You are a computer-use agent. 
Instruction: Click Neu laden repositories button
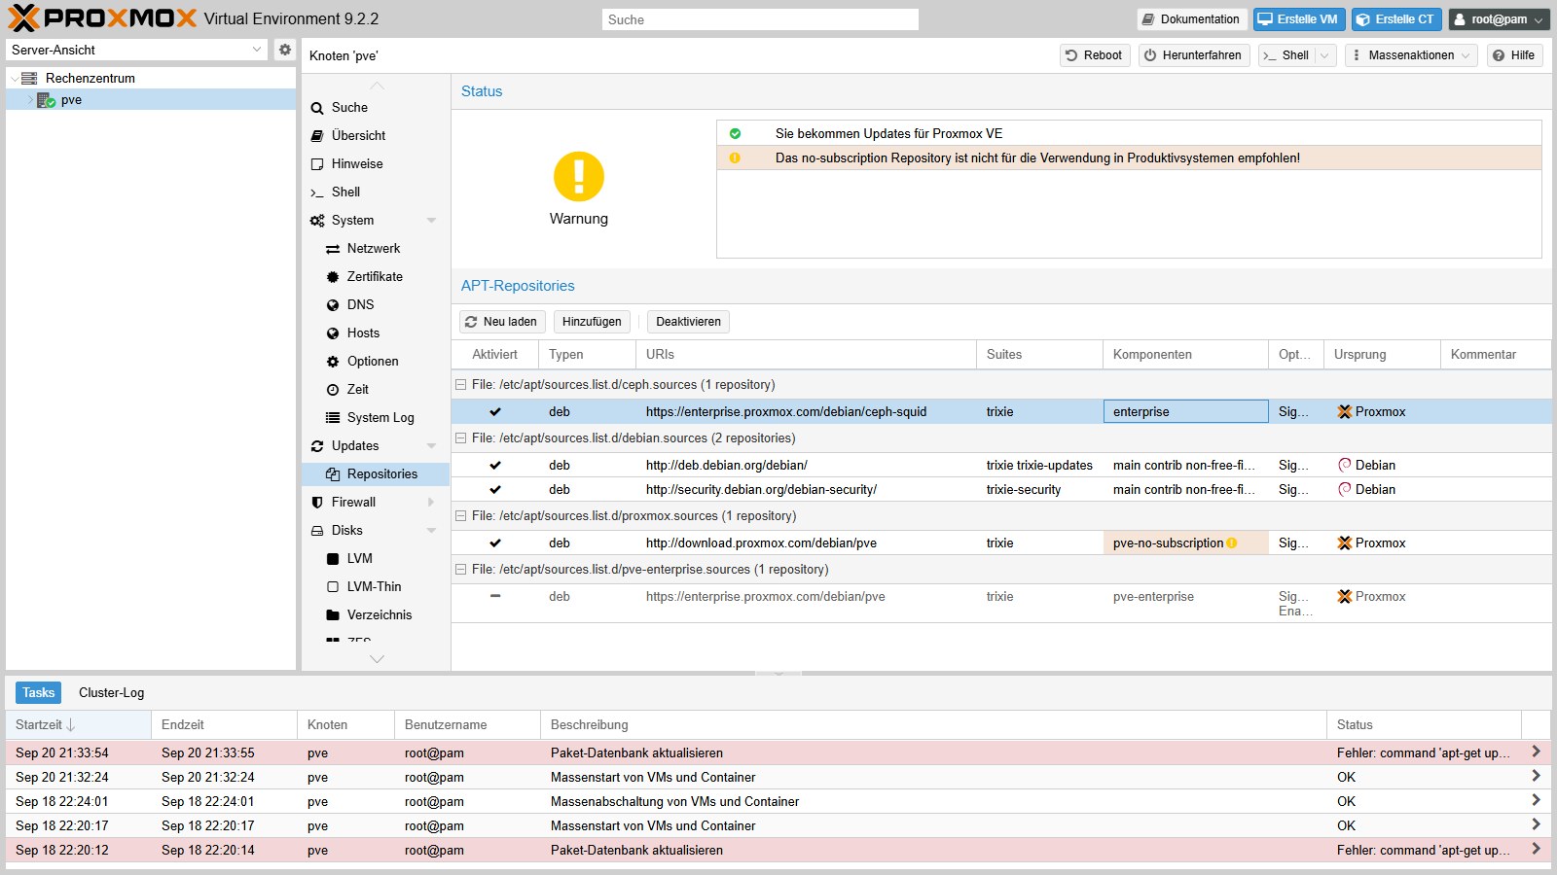501,322
